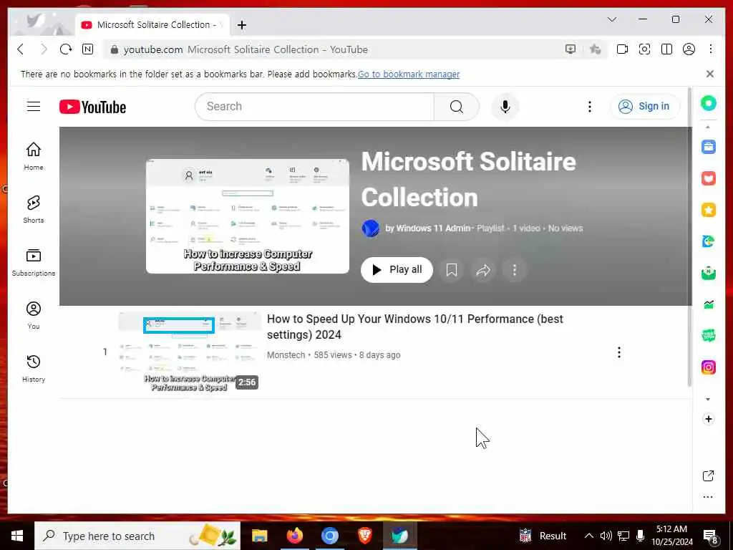Click the search magnifier button
The height and width of the screenshot is (550, 733).
[x=456, y=107]
